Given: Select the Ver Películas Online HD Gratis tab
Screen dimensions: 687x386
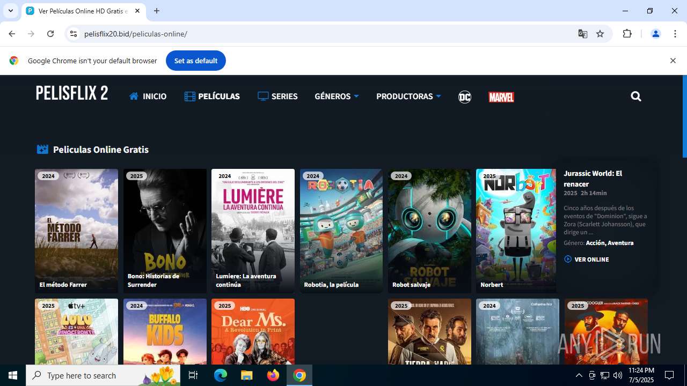Looking at the screenshot, I should point(83,11).
